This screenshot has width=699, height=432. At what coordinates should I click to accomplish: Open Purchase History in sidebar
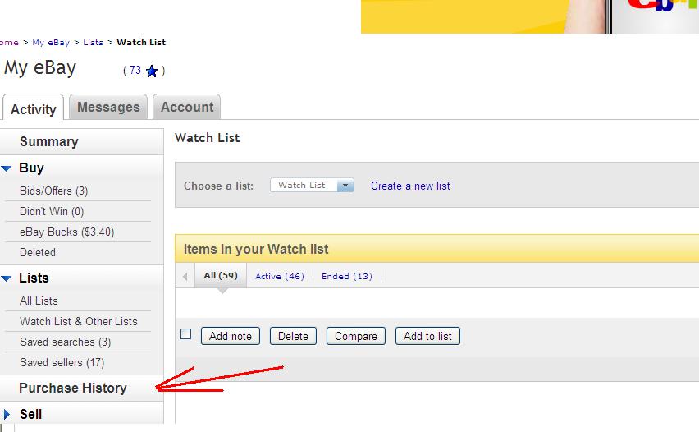pos(73,388)
